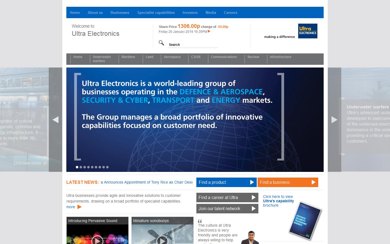Play the Miniature sonobuoys video

tap(162, 240)
